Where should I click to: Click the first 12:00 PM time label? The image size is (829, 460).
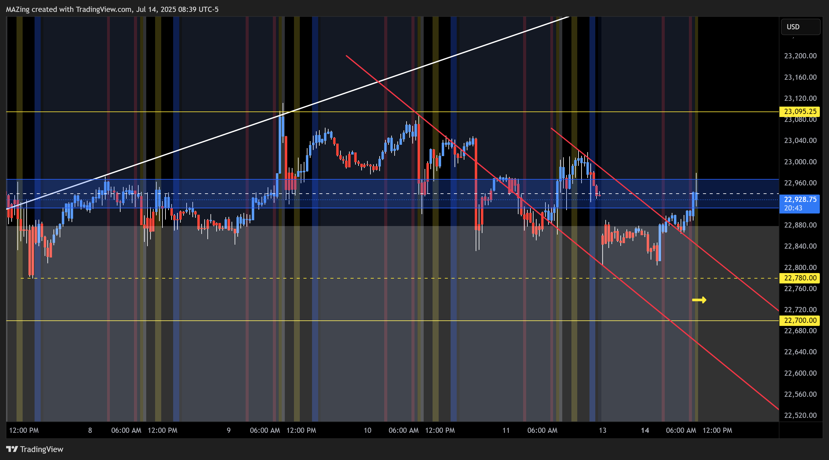[x=24, y=430]
